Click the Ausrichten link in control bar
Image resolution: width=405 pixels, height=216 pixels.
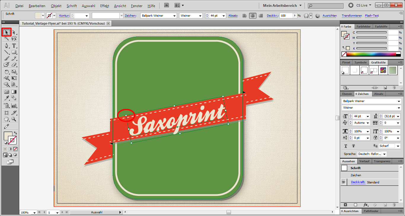pos(330,16)
